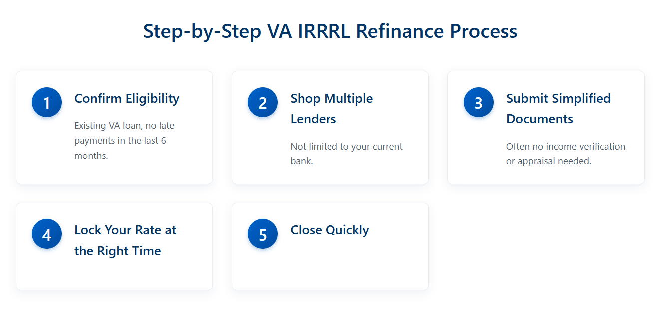Click the step 3 number circle
This screenshot has width=659, height=311.
(x=479, y=102)
